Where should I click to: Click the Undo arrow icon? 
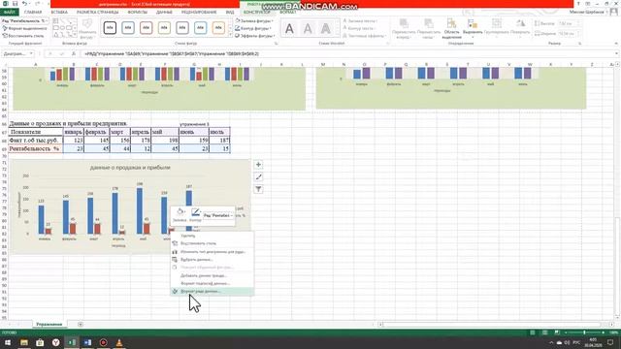(x=24, y=4)
